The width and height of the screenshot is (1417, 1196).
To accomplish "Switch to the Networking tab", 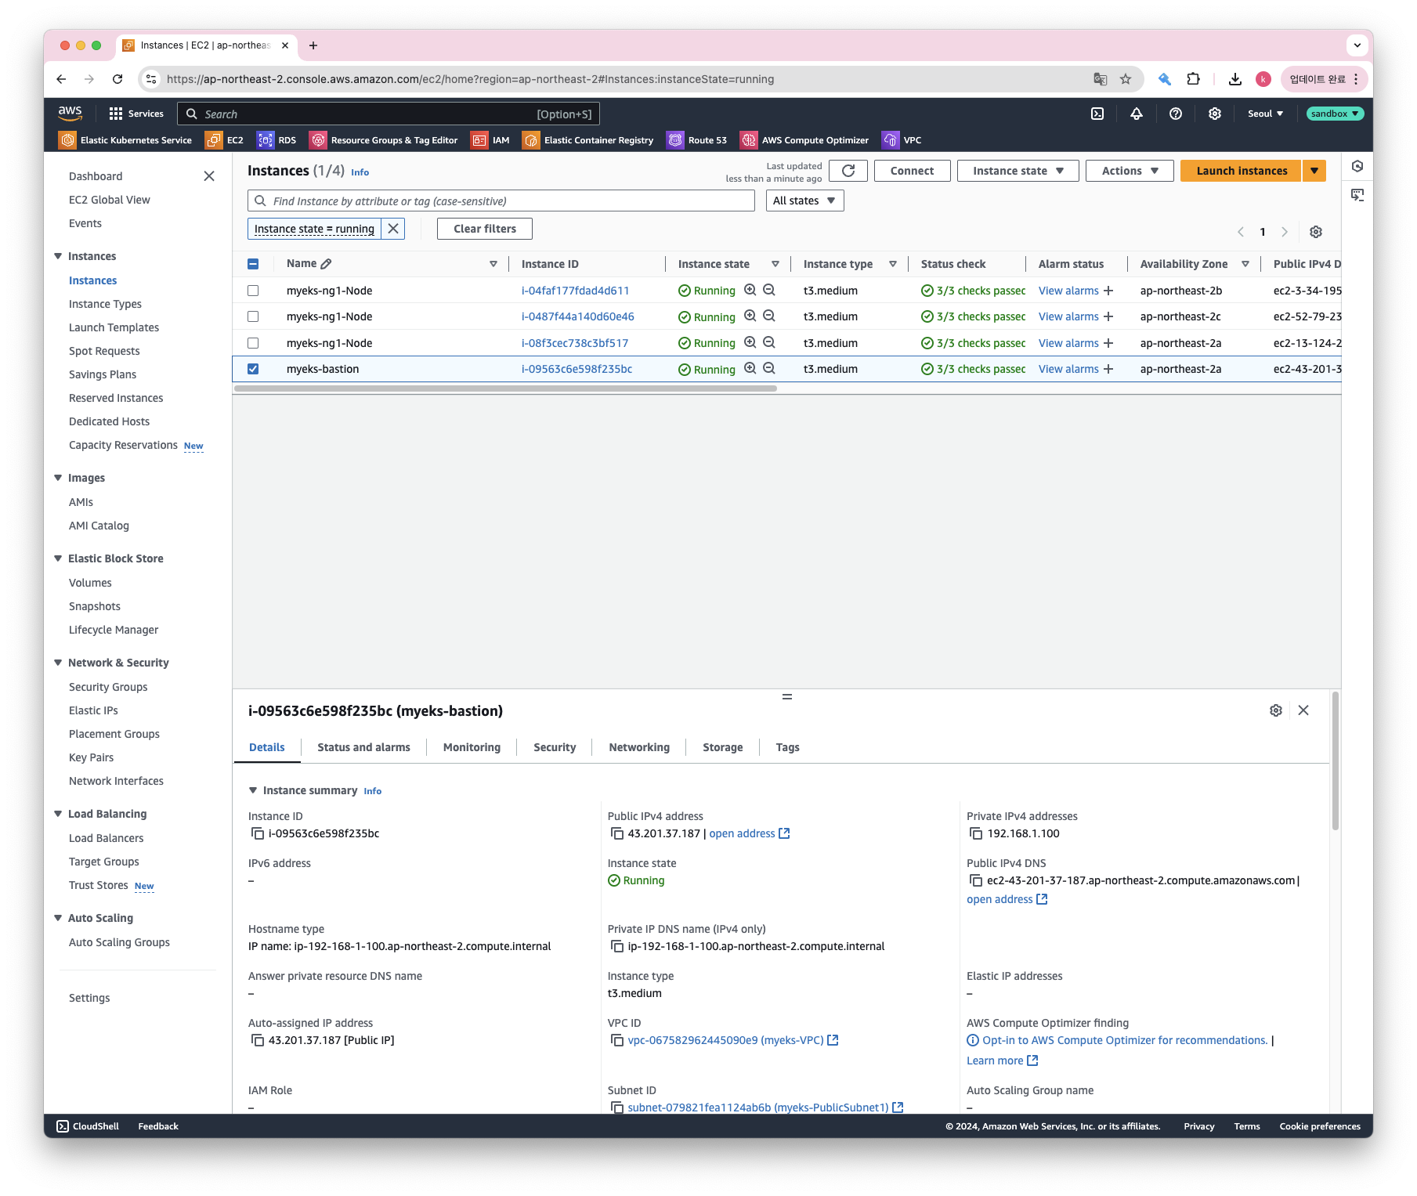I will tap(639, 747).
